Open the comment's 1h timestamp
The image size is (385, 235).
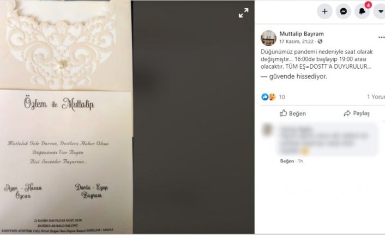(x=300, y=161)
